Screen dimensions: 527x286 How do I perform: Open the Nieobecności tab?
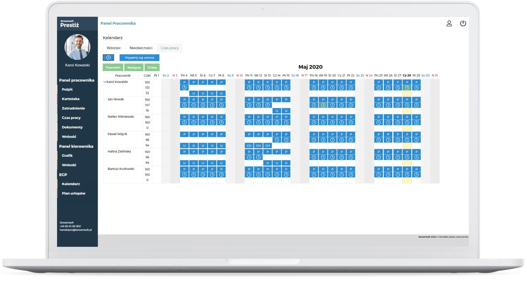click(x=141, y=48)
